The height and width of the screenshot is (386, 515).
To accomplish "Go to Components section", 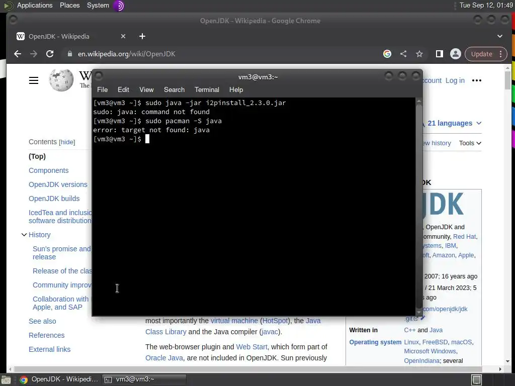I will (49, 171).
